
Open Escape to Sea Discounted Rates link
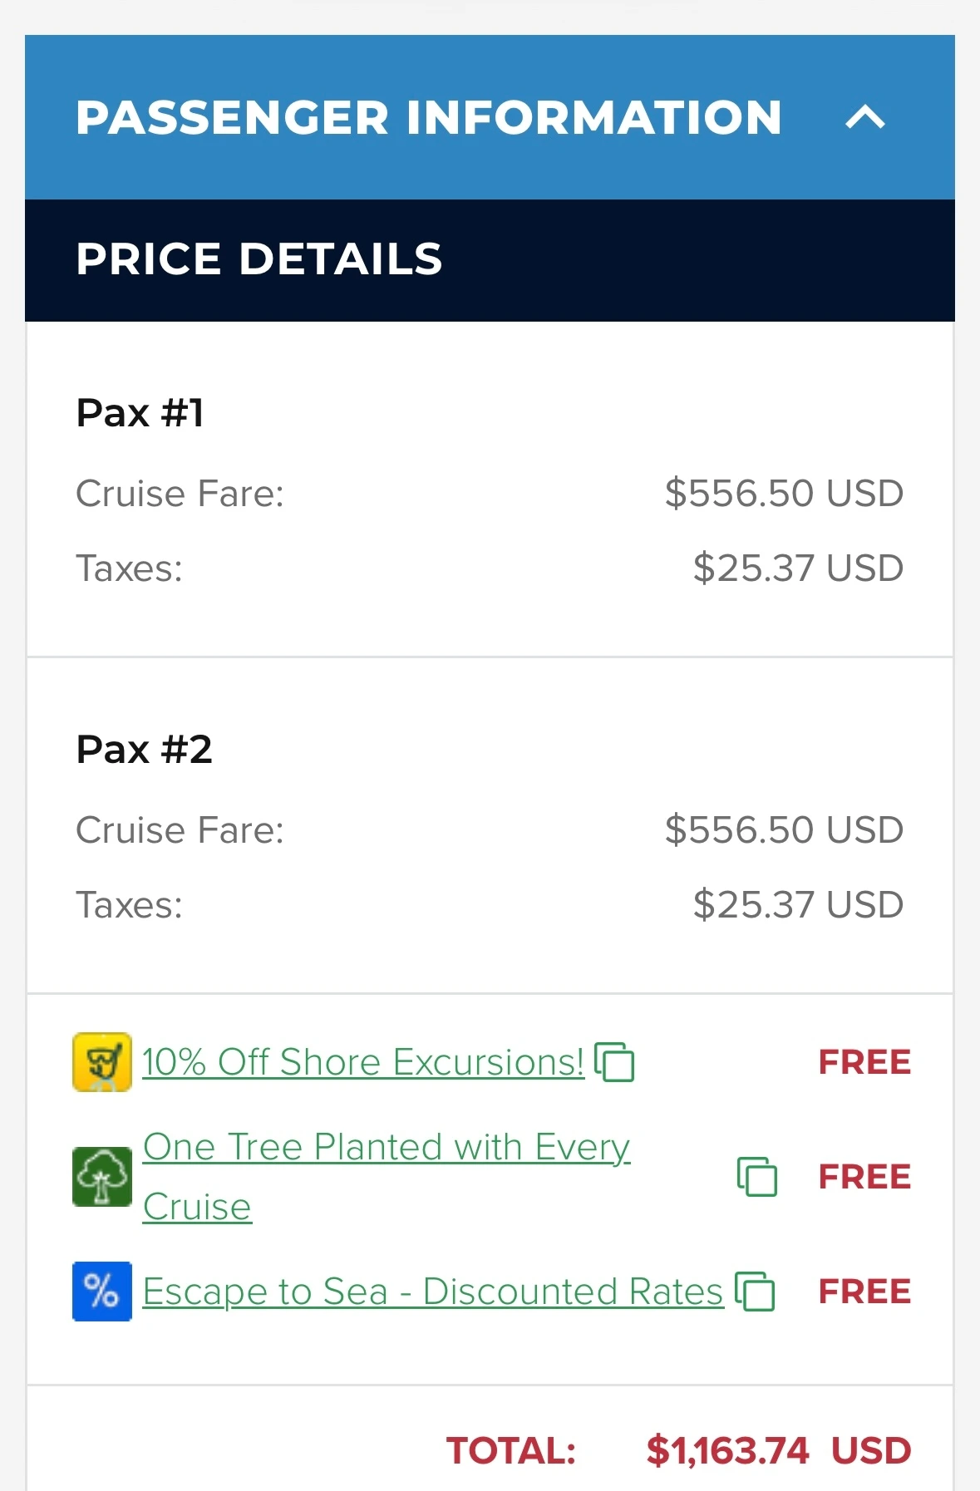click(432, 1291)
